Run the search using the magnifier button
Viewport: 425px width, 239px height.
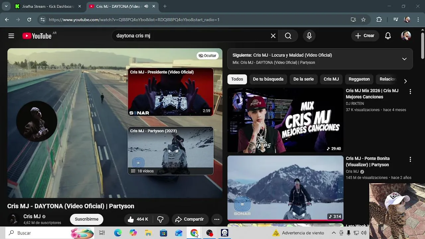[x=288, y=36]
